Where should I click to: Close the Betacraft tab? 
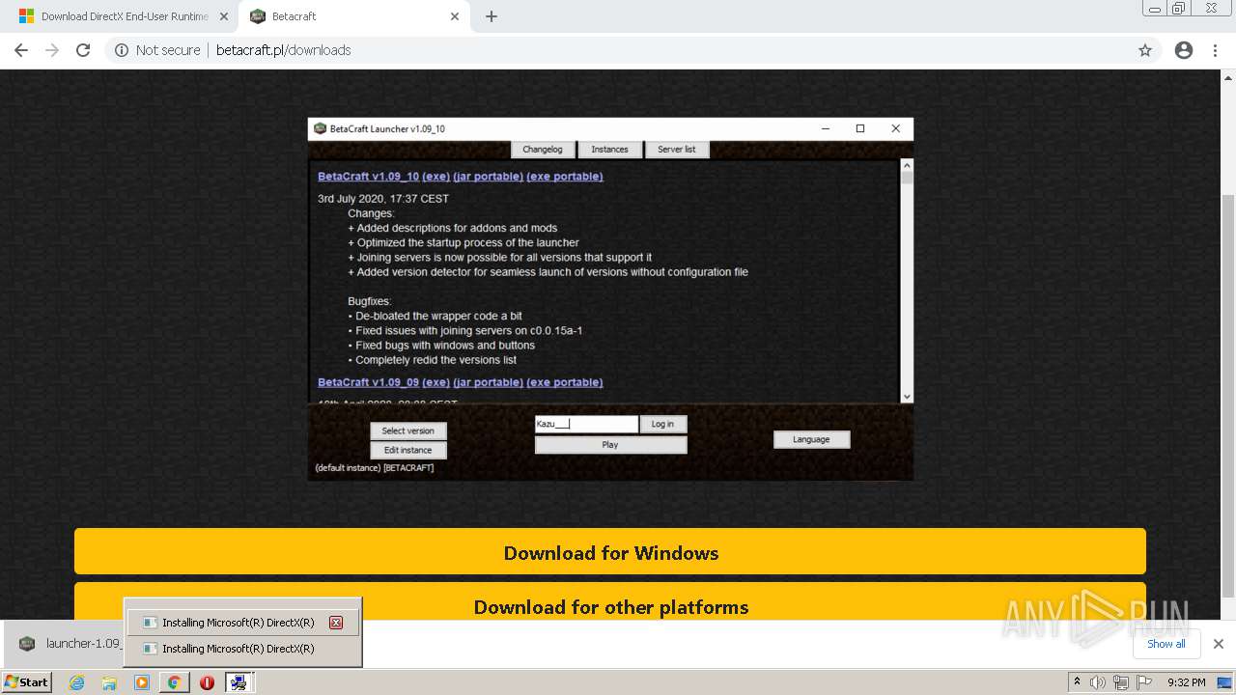[455, 16]
